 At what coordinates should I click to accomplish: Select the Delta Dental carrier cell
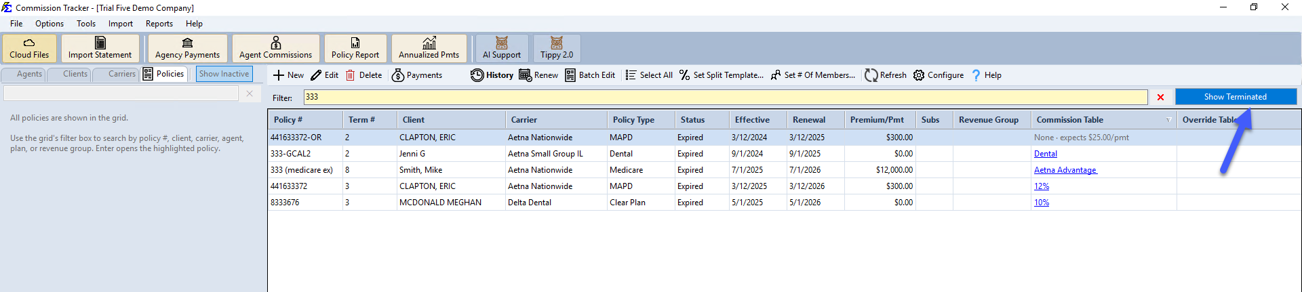556,203
